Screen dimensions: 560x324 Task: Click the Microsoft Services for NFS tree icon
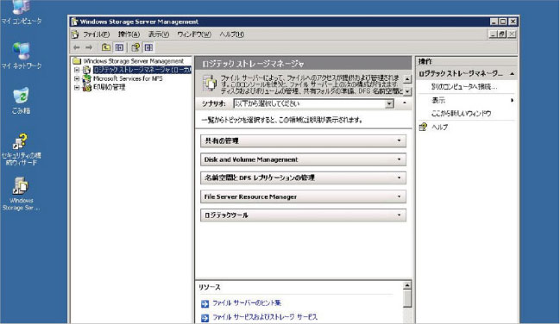click(87, 78)
